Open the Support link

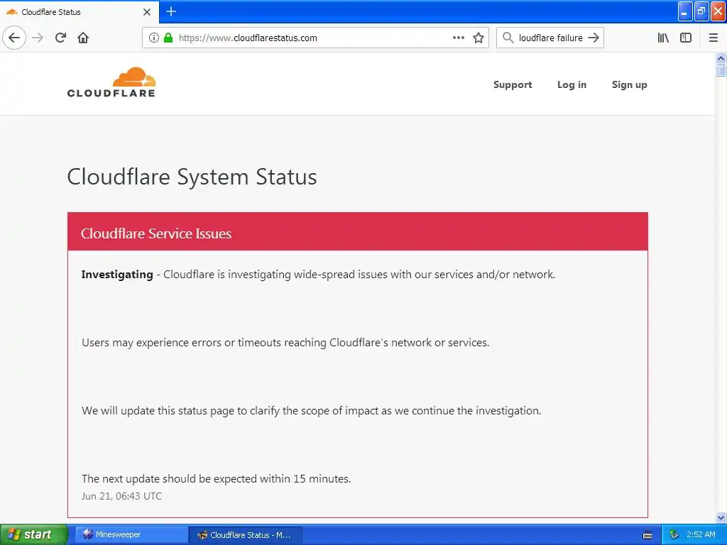click(513, 85)
